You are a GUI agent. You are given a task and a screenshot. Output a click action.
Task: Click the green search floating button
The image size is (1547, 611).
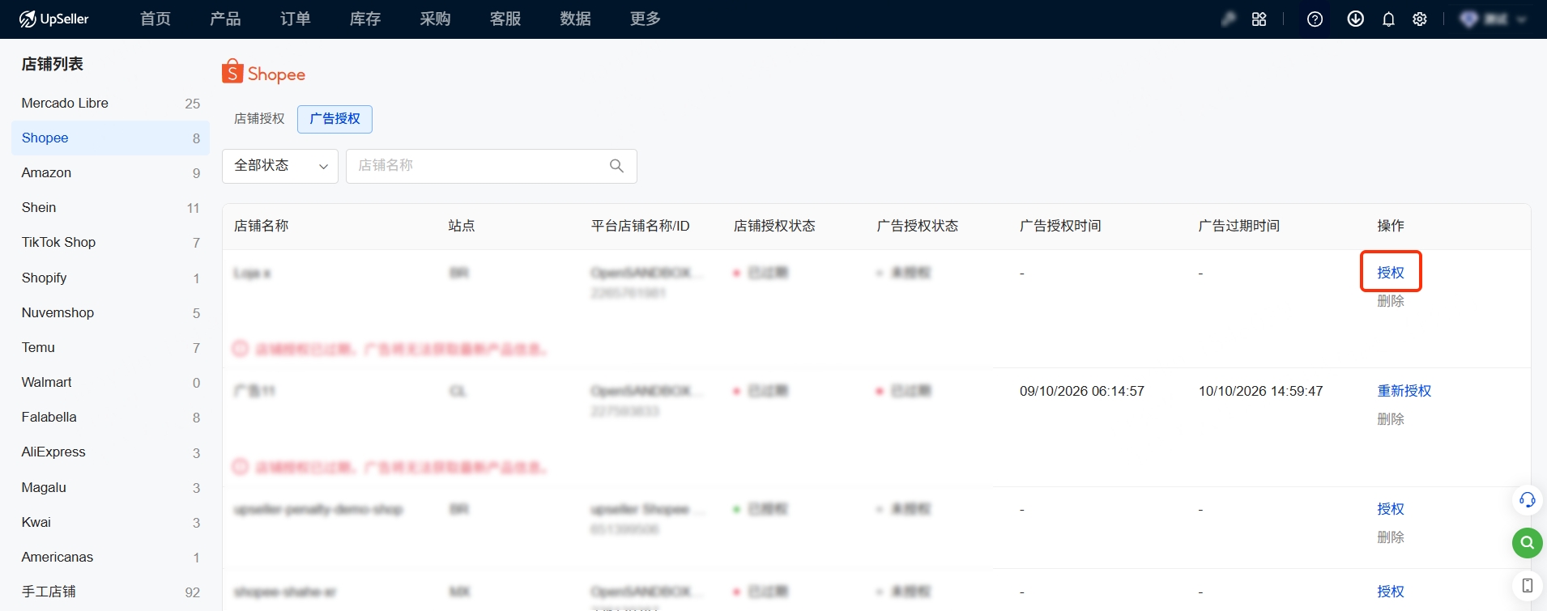(1527, 542)
